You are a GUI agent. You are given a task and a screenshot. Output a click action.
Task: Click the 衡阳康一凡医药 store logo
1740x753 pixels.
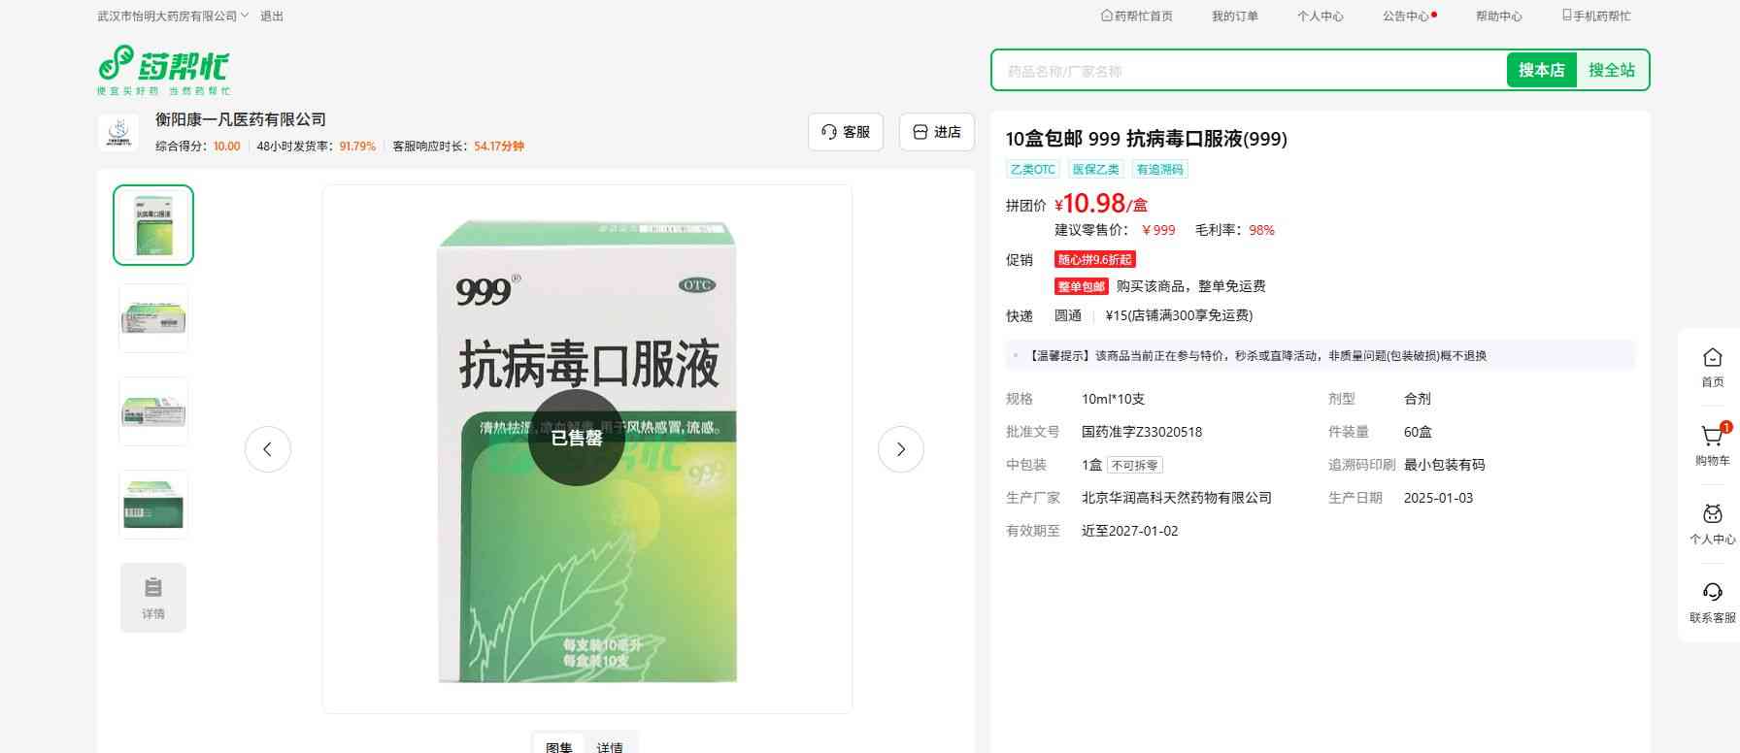coord(118,133)
